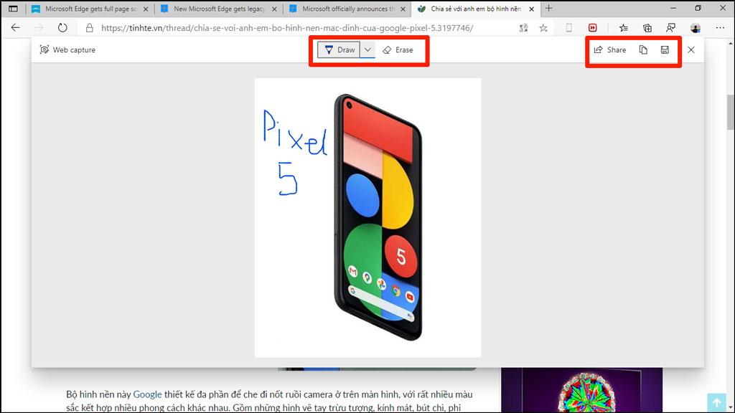Screen dimensions: 735x413
Task: Click the phone-shaped toolbar icon
Action: [x=568, y=28]
